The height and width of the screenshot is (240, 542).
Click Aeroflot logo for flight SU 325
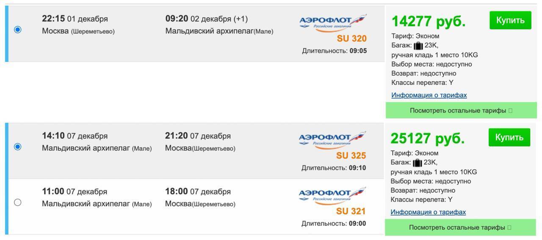click(332, 140)
